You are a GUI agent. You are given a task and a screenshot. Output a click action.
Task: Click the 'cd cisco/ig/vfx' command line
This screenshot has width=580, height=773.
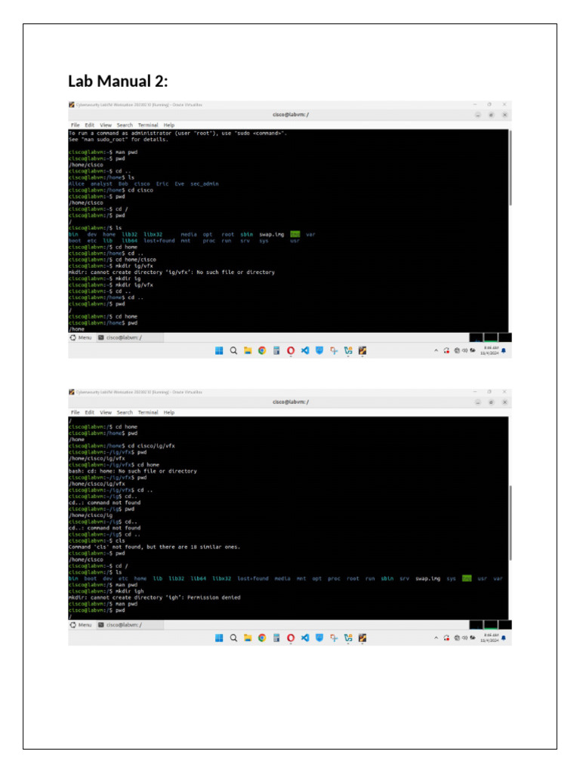click(122, 445)
